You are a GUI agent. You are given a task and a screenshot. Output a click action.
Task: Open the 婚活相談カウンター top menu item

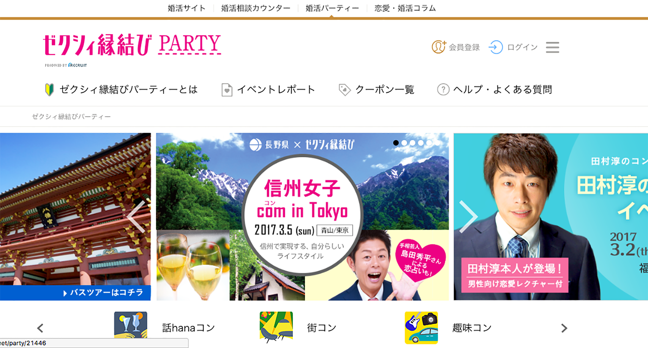[x=256, y=8]
